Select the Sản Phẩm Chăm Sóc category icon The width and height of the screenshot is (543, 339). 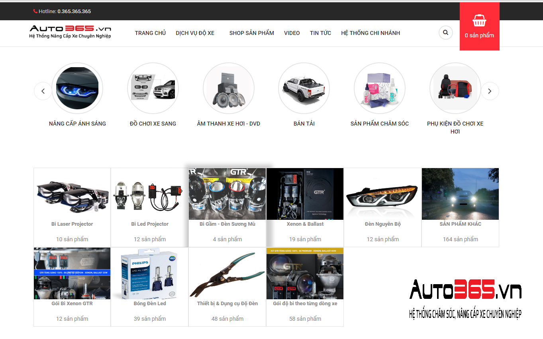click(x=379, y=88)
